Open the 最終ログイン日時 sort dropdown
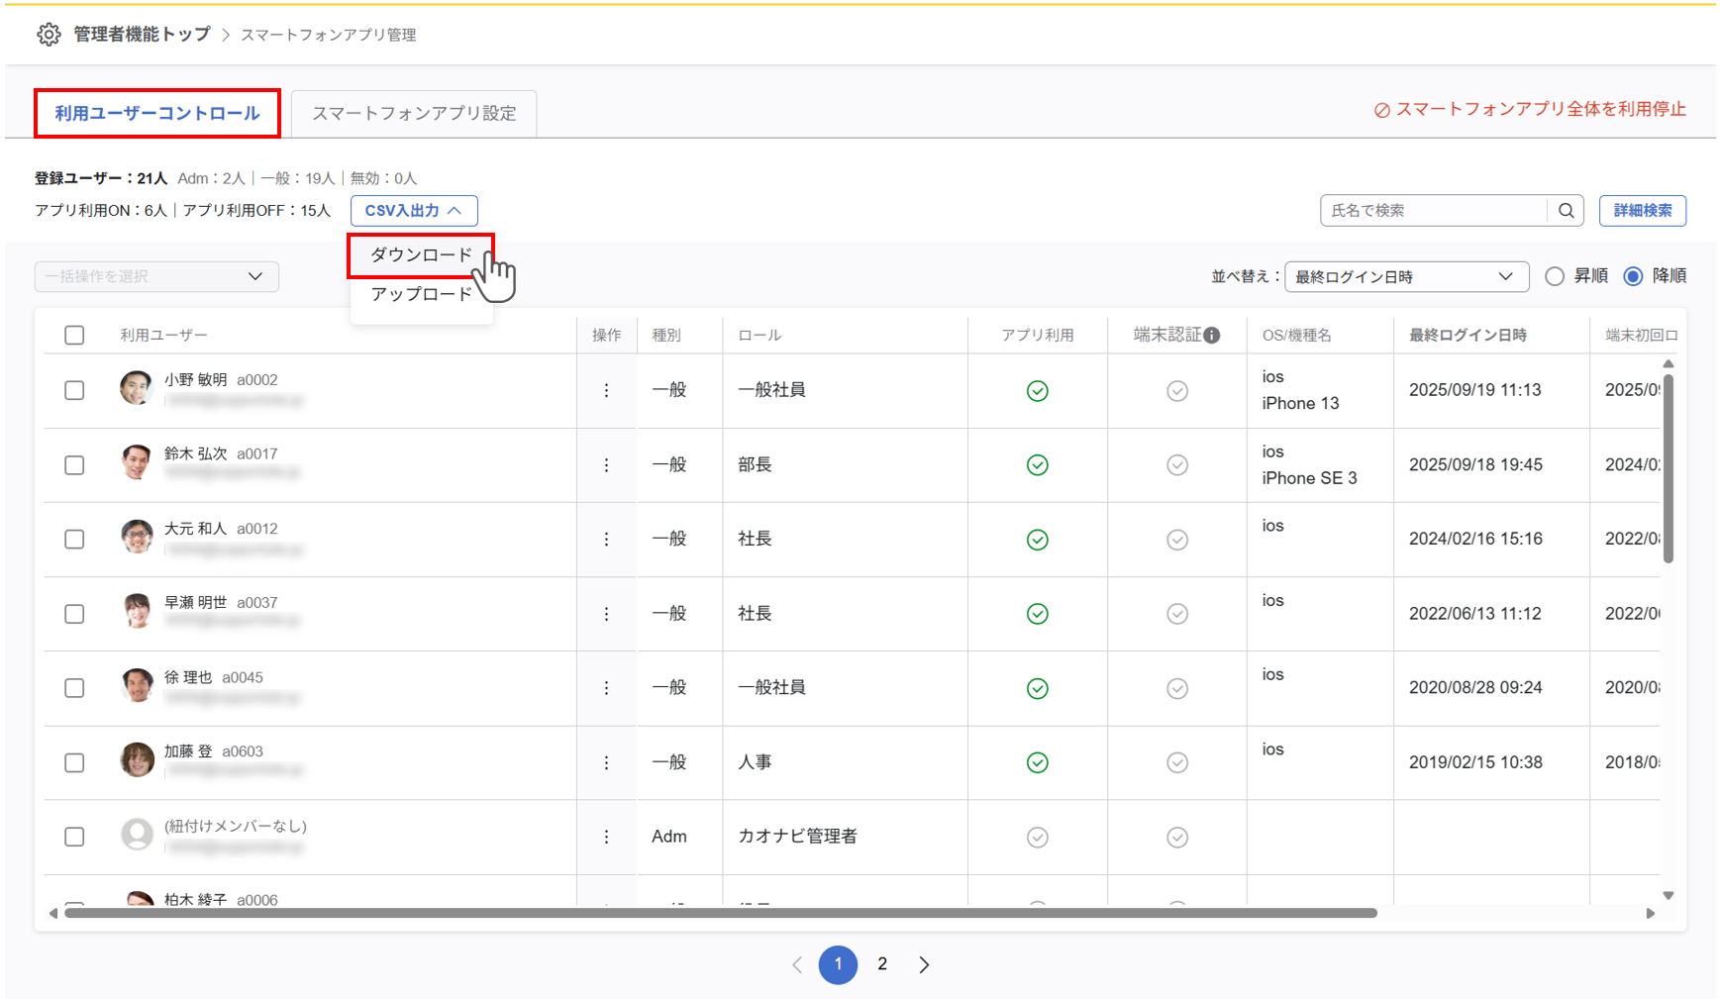The image size is (1720, 999). 1405,276
